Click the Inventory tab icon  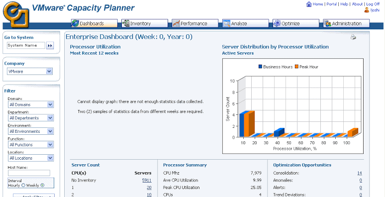(126, 23)
